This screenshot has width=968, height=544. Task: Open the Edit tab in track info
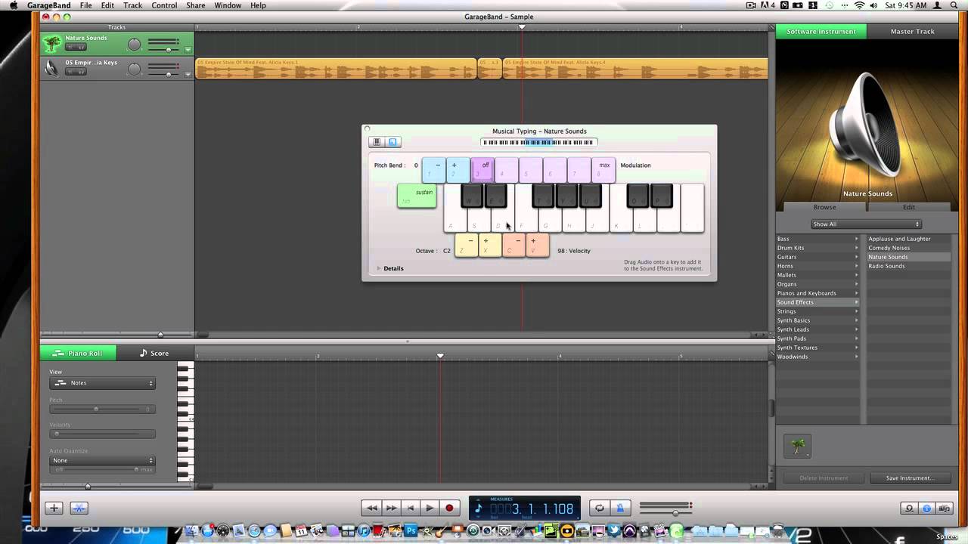[x=908, y=207]
